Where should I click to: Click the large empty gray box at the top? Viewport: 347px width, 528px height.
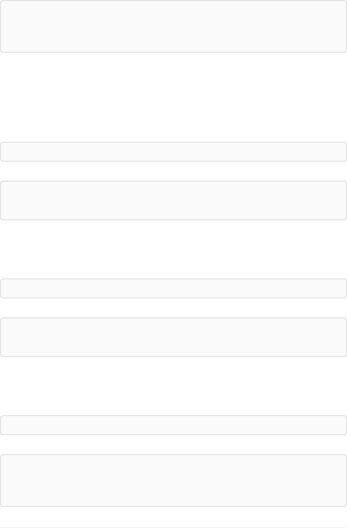click(173, 26)
